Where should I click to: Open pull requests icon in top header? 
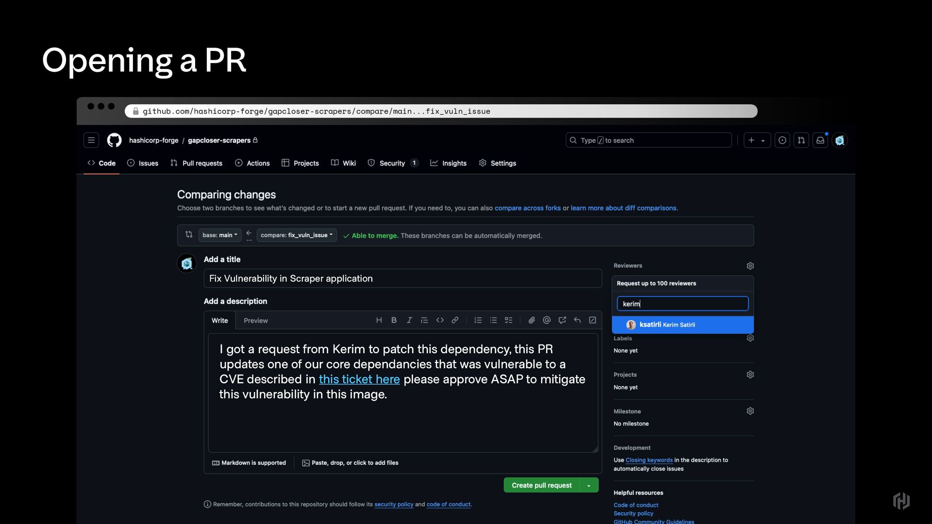801,140
